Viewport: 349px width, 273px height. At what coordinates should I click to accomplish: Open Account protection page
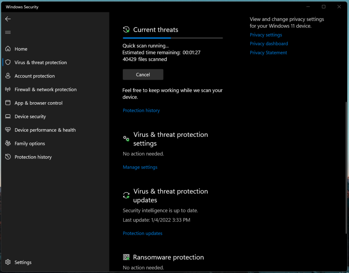pyautogui.click(x=56, y=76)
